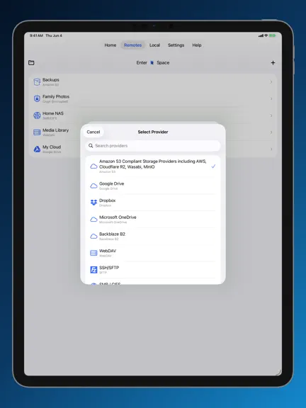Click the WebDAV server icon in provider list

pos(93,253)
